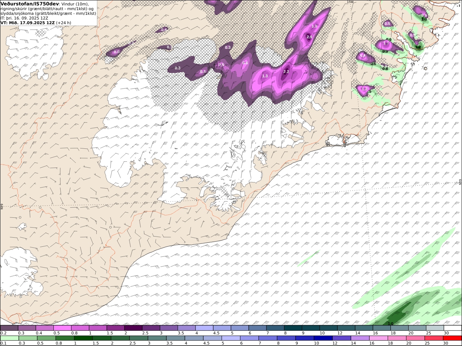462x346 pixels.
Task: Click the '15W' longitude label
Action: 349,2
